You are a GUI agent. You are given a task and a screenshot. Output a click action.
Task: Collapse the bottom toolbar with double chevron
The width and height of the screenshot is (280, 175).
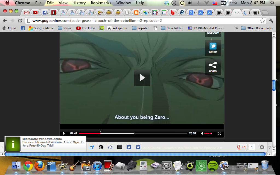coord(270,147)
